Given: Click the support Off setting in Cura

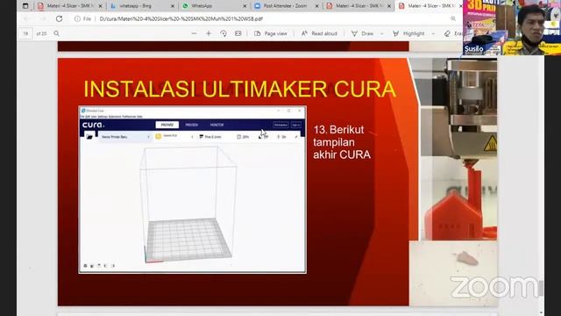Looking at the screenshot, I should pyautogui.click(x=263, y=137).
